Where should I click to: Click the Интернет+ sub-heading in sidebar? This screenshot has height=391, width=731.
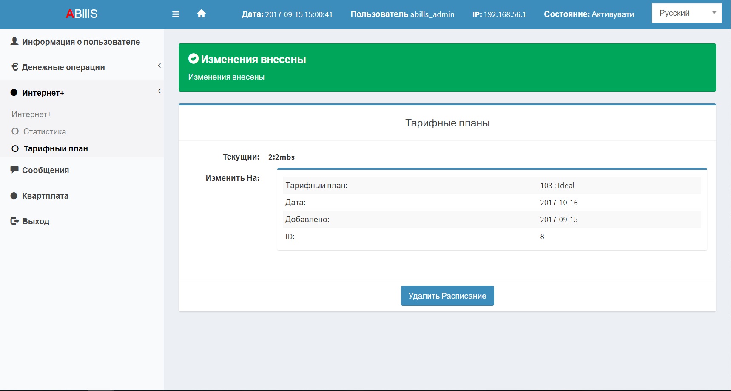31,114
